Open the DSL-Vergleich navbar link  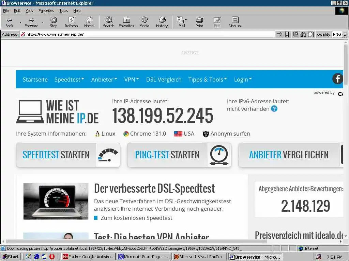coord(164,80)
